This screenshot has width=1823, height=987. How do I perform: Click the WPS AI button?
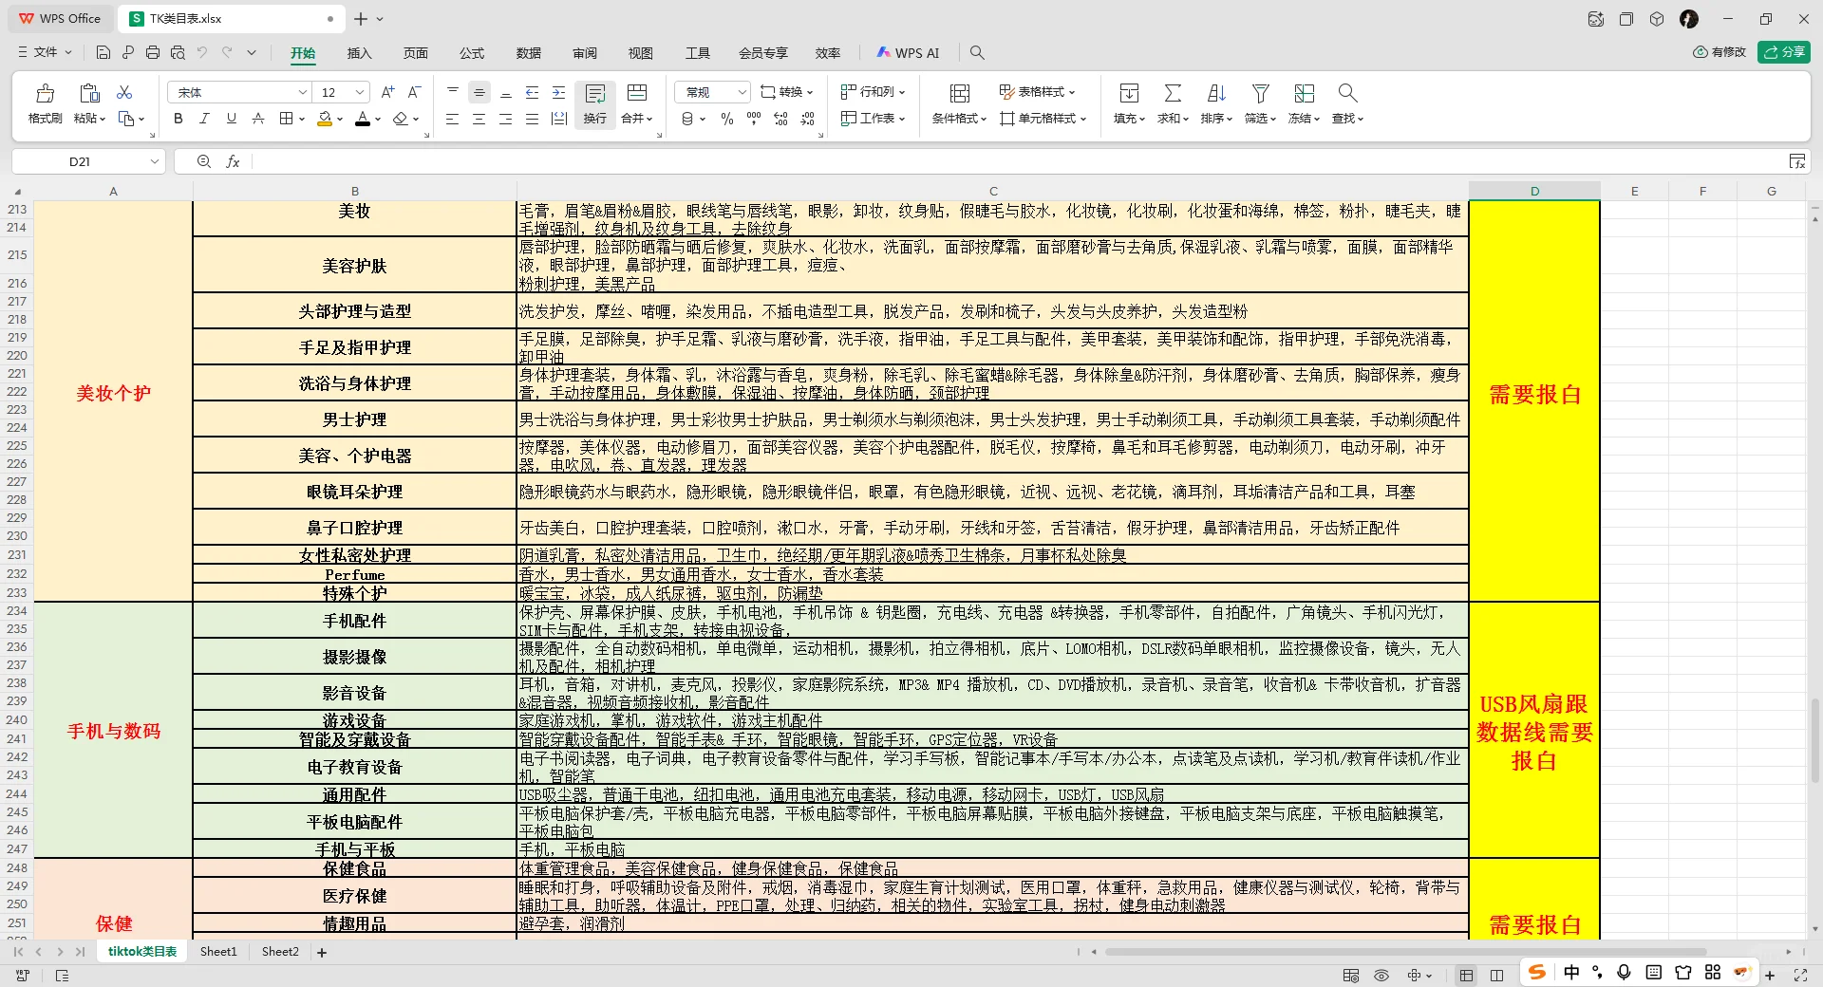908,53
